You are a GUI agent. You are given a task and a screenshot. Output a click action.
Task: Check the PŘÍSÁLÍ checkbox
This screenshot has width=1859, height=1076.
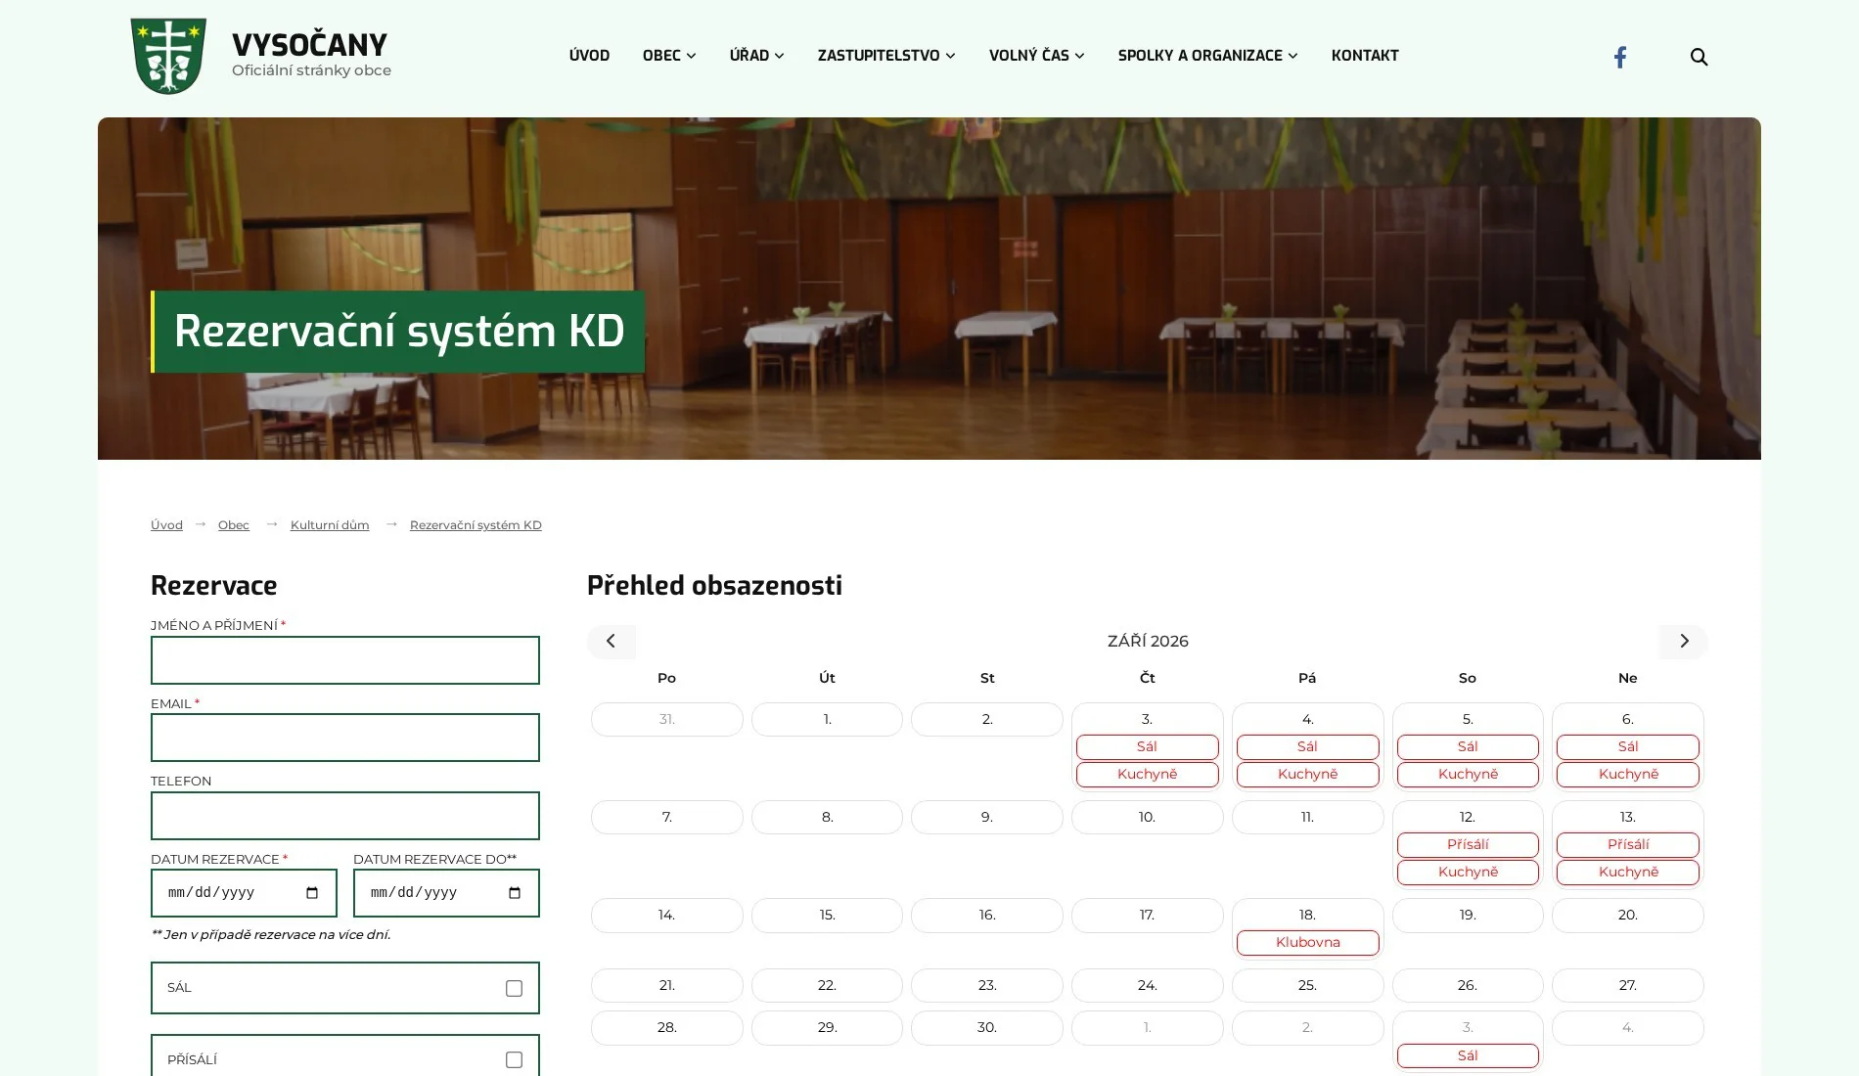pyautogui.click(x=514, y=1059)
